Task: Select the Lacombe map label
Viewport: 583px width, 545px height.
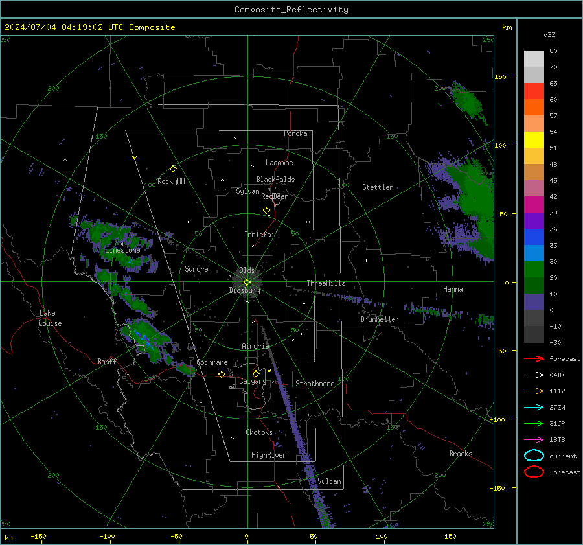Action: click(x=279, y=163)
